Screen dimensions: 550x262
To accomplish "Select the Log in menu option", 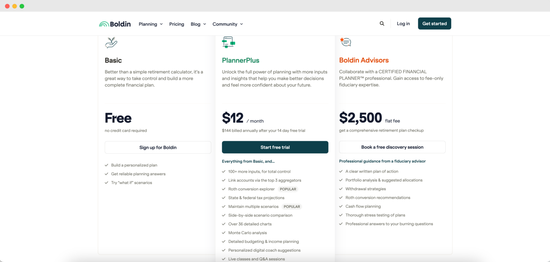I will tap(403, 23).
